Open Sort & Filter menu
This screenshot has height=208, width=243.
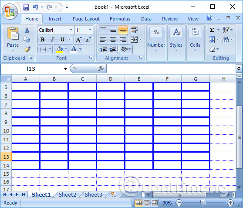227,30
